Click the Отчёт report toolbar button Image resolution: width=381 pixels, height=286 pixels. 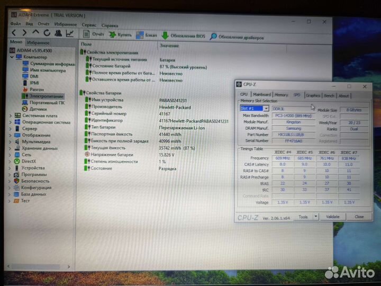point(94,34)
